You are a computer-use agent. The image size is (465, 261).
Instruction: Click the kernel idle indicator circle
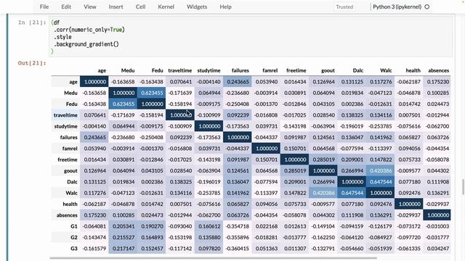pos(427,7)
